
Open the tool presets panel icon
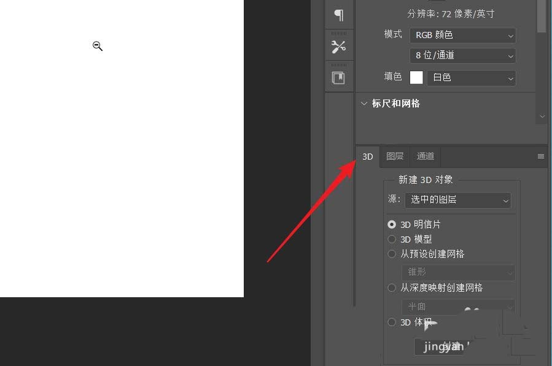[339, 47]
